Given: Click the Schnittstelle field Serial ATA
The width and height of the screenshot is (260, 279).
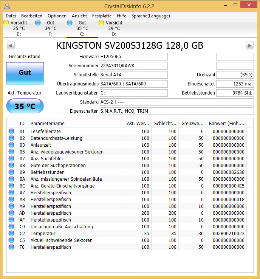Looking at the screenshot, I should pyautogui.click(x=133, y=75).
